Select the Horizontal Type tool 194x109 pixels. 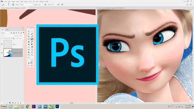click(x=32, y=50)
